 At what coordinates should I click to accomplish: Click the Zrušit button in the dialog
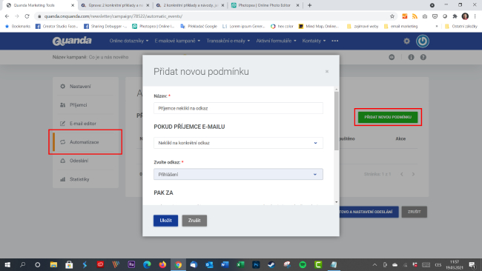pyautogui.click(x=194, y=221)
